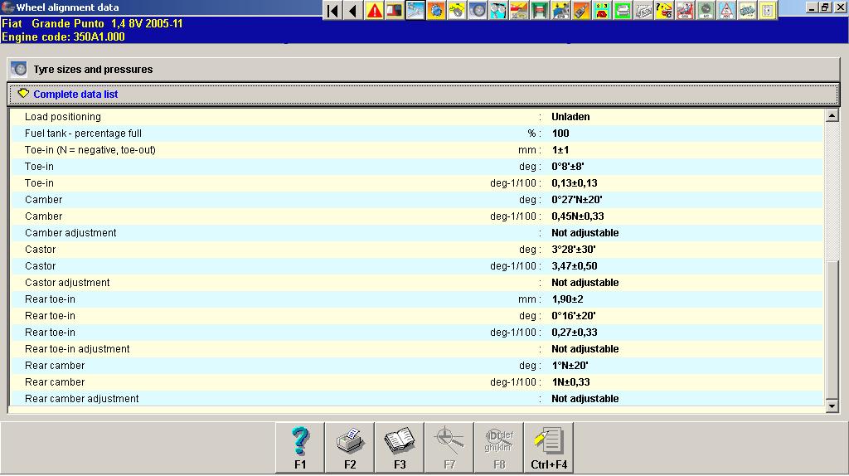Go back using the left arrow icon

click(353, 11)
